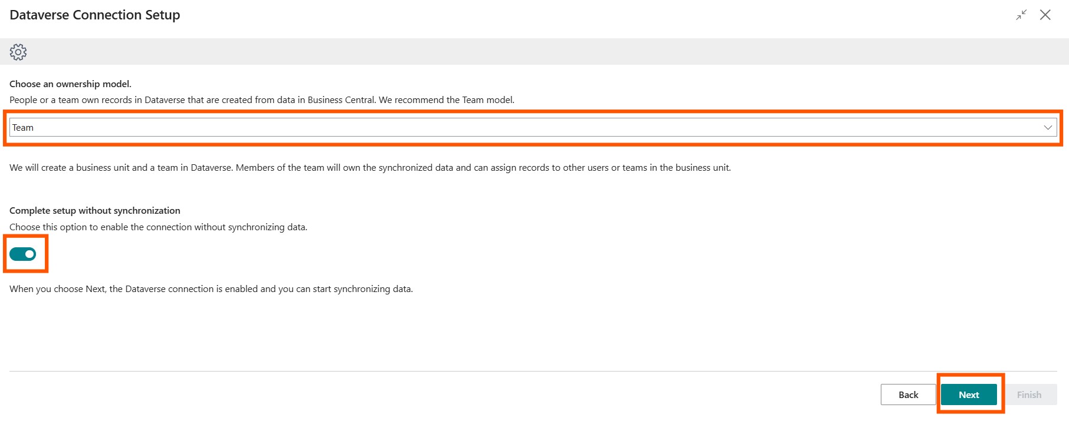Image resolution: width=1069 pixels, height=421 pixels.
Task: Click the white knob of the synchronization switch
Action: tap(29, 254)
